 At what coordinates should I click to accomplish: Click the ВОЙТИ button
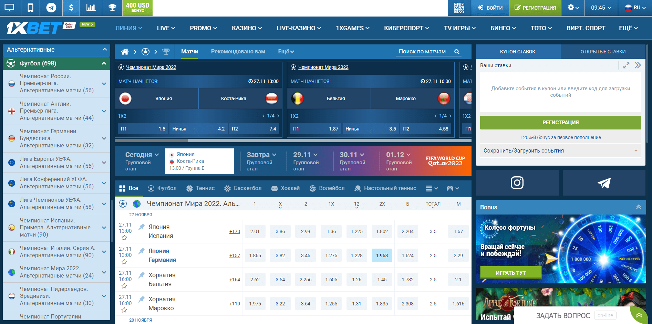[x=490, y=8]
